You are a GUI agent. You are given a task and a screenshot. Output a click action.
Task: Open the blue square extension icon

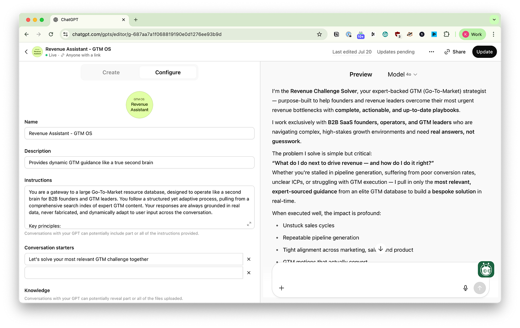tap(434, 34)
